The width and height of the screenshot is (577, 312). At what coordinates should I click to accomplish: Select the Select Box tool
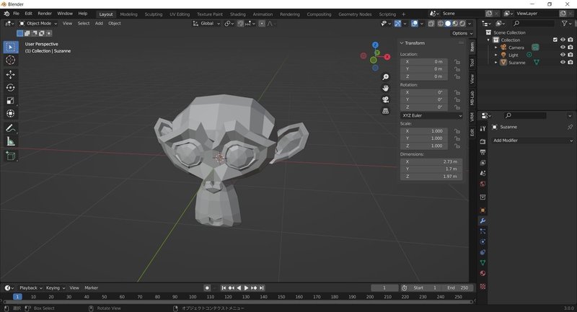point(11,47)
